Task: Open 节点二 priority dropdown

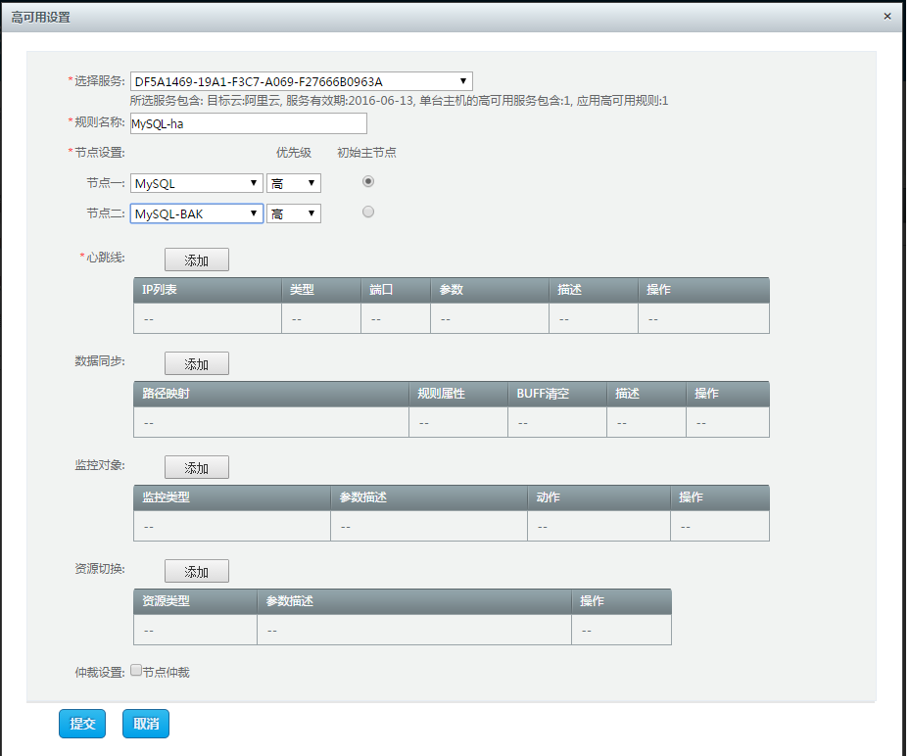Action: pyautogui.click(x=294, y=213)
